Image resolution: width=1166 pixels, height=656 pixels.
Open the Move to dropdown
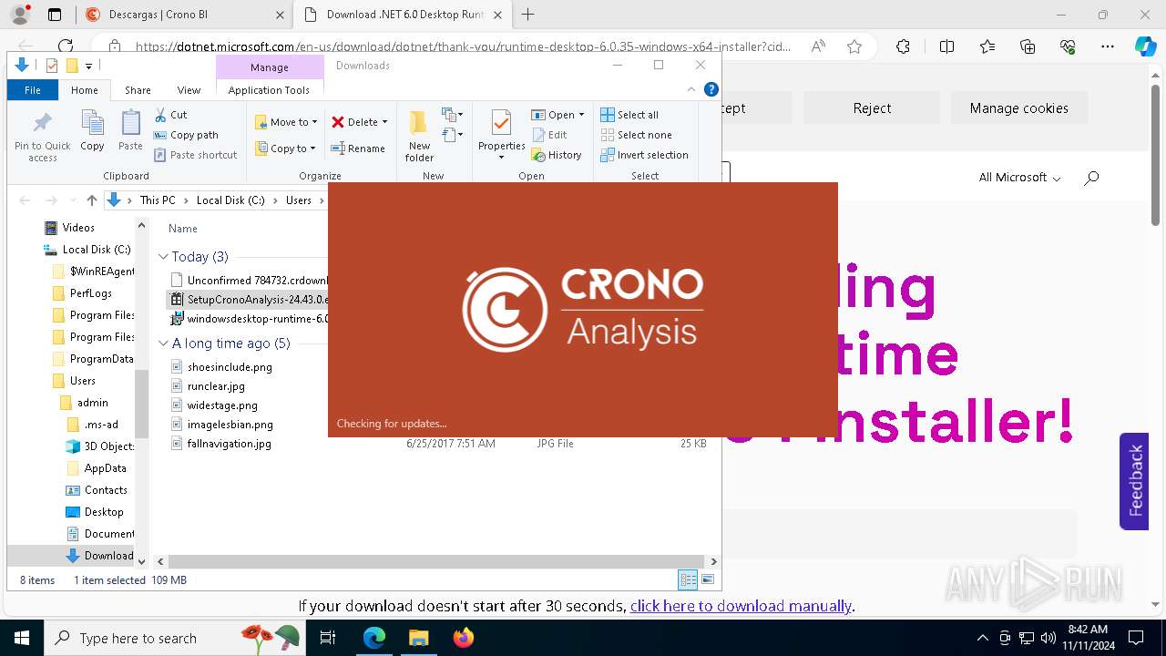[286, 122]
